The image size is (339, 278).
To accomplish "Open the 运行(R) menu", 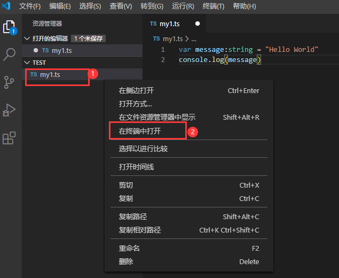I will 183,6.
